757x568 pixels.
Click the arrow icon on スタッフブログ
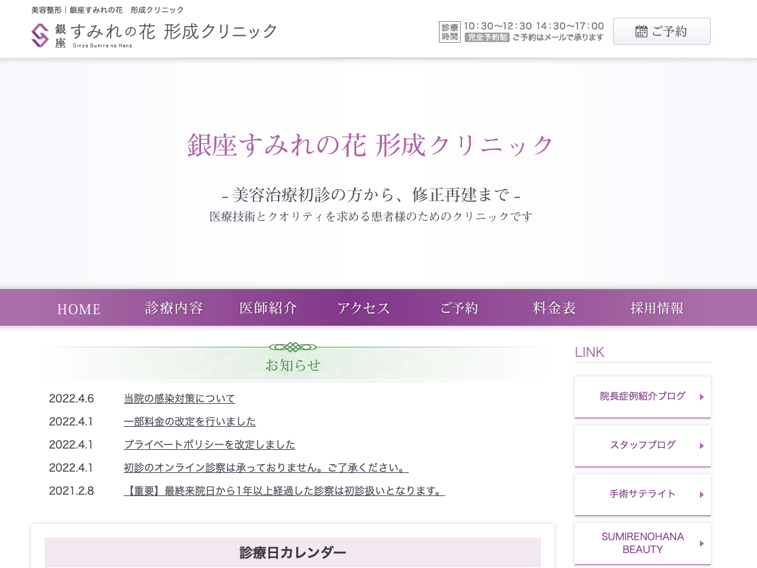click(x=701, y=445)
